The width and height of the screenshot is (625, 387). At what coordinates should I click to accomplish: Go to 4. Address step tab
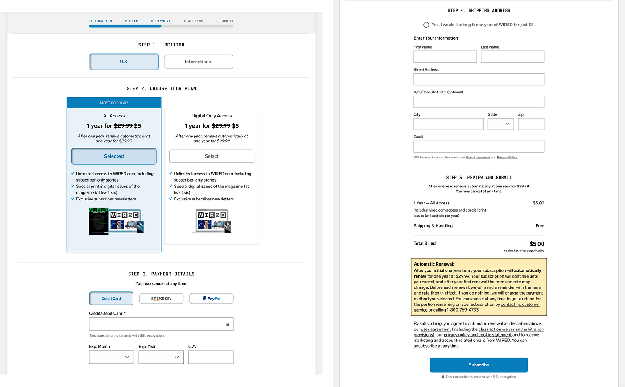click(x=193, y=21)
